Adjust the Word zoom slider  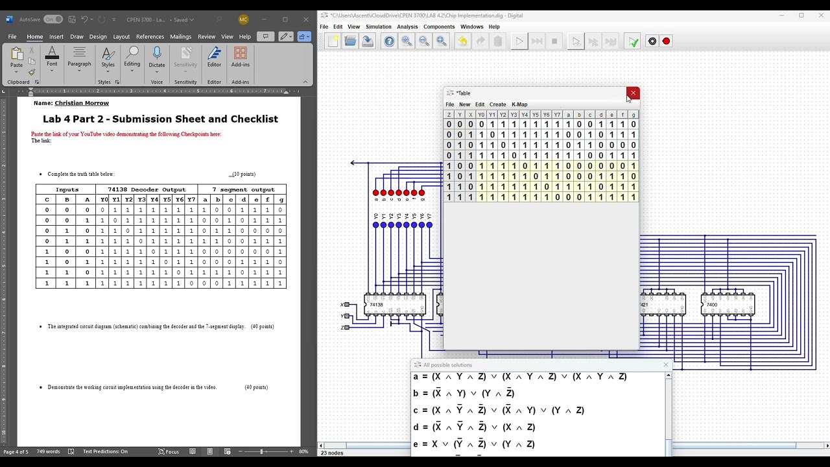coord(262,451)
